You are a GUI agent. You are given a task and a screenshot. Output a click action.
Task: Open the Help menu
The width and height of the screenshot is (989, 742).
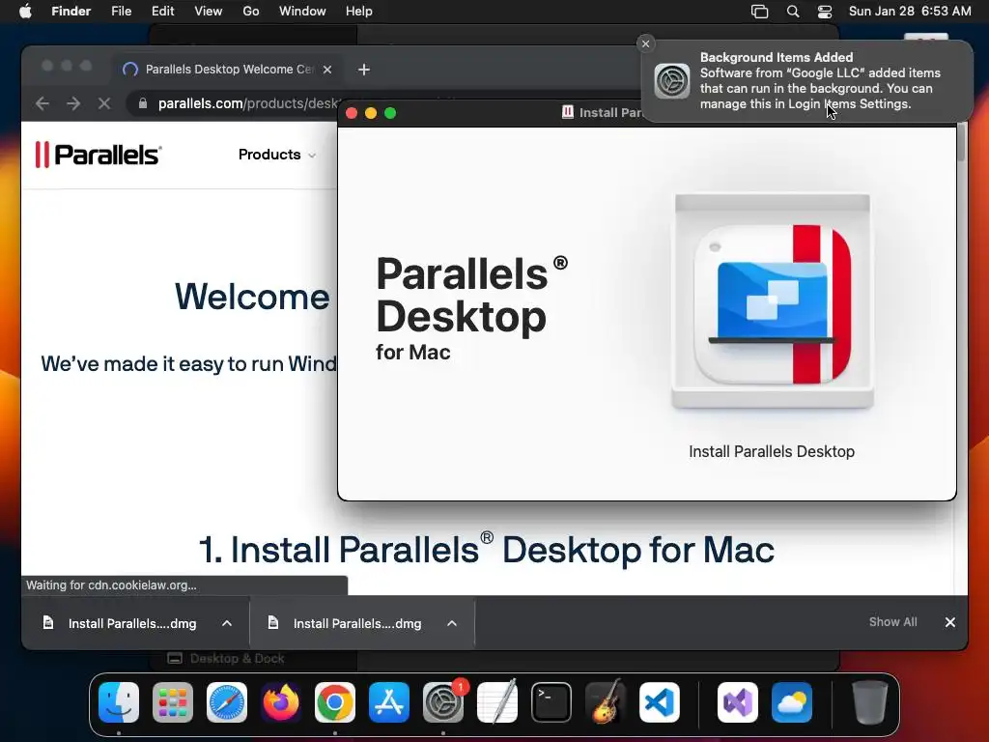359,12
